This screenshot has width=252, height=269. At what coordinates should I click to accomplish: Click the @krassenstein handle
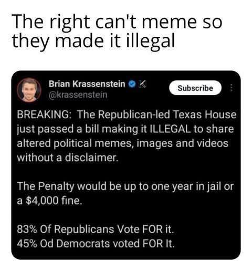tap(78, 95)
